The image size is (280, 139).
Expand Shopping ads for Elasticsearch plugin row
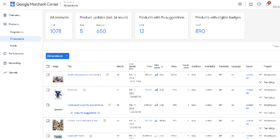[260, 105]
